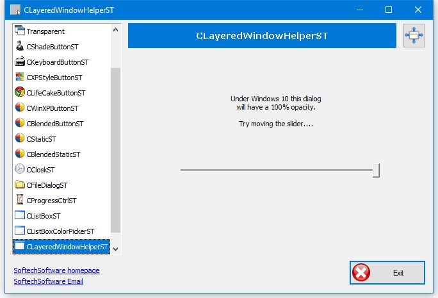
Task: Choose CListBoxST from the list
Action: click(61, 215)
